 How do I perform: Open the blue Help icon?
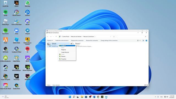click(x=146, y=40)
